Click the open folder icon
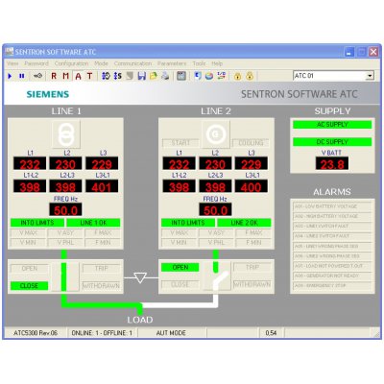The height and width of the screenshot is (384, 384). pos(154,76)
